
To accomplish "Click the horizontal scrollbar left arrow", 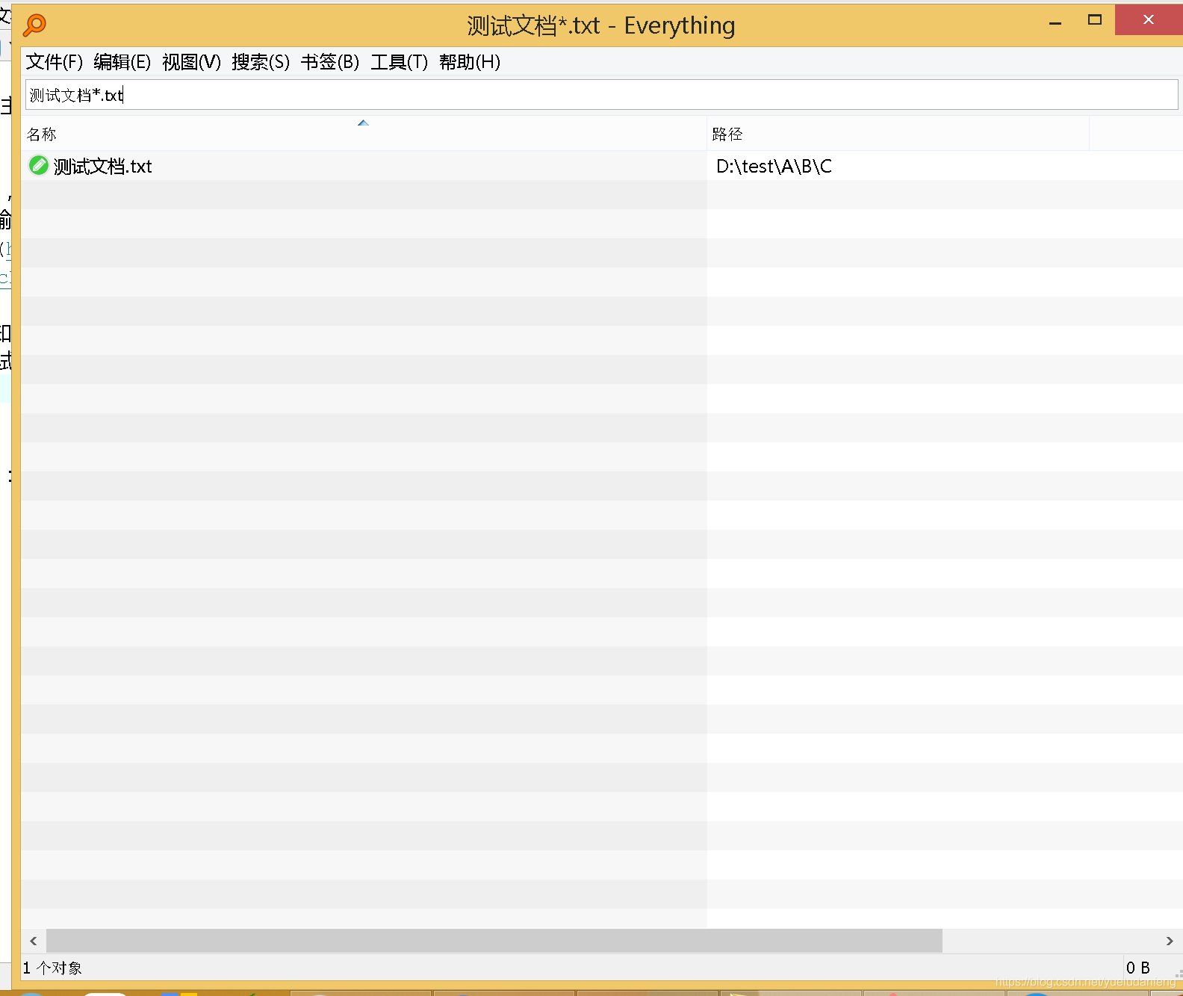I will click(34, 941).
